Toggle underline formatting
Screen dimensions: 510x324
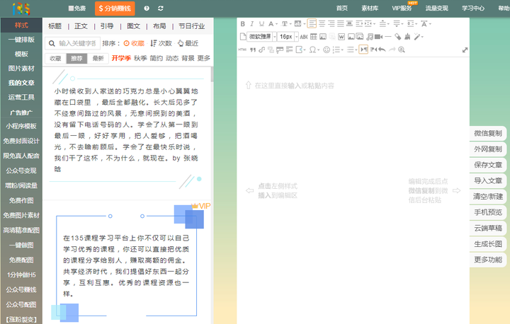pyautogui.click(x=261, y=24)
